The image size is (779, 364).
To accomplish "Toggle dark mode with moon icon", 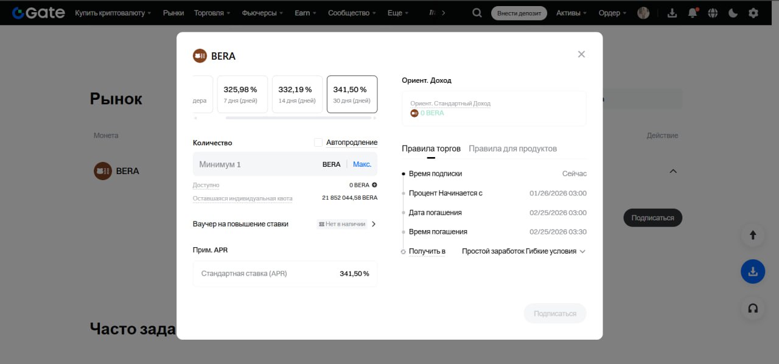I will click(732, 12).
